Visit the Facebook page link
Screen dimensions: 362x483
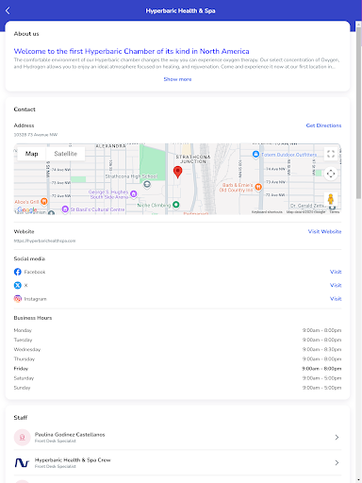[336, 272]
